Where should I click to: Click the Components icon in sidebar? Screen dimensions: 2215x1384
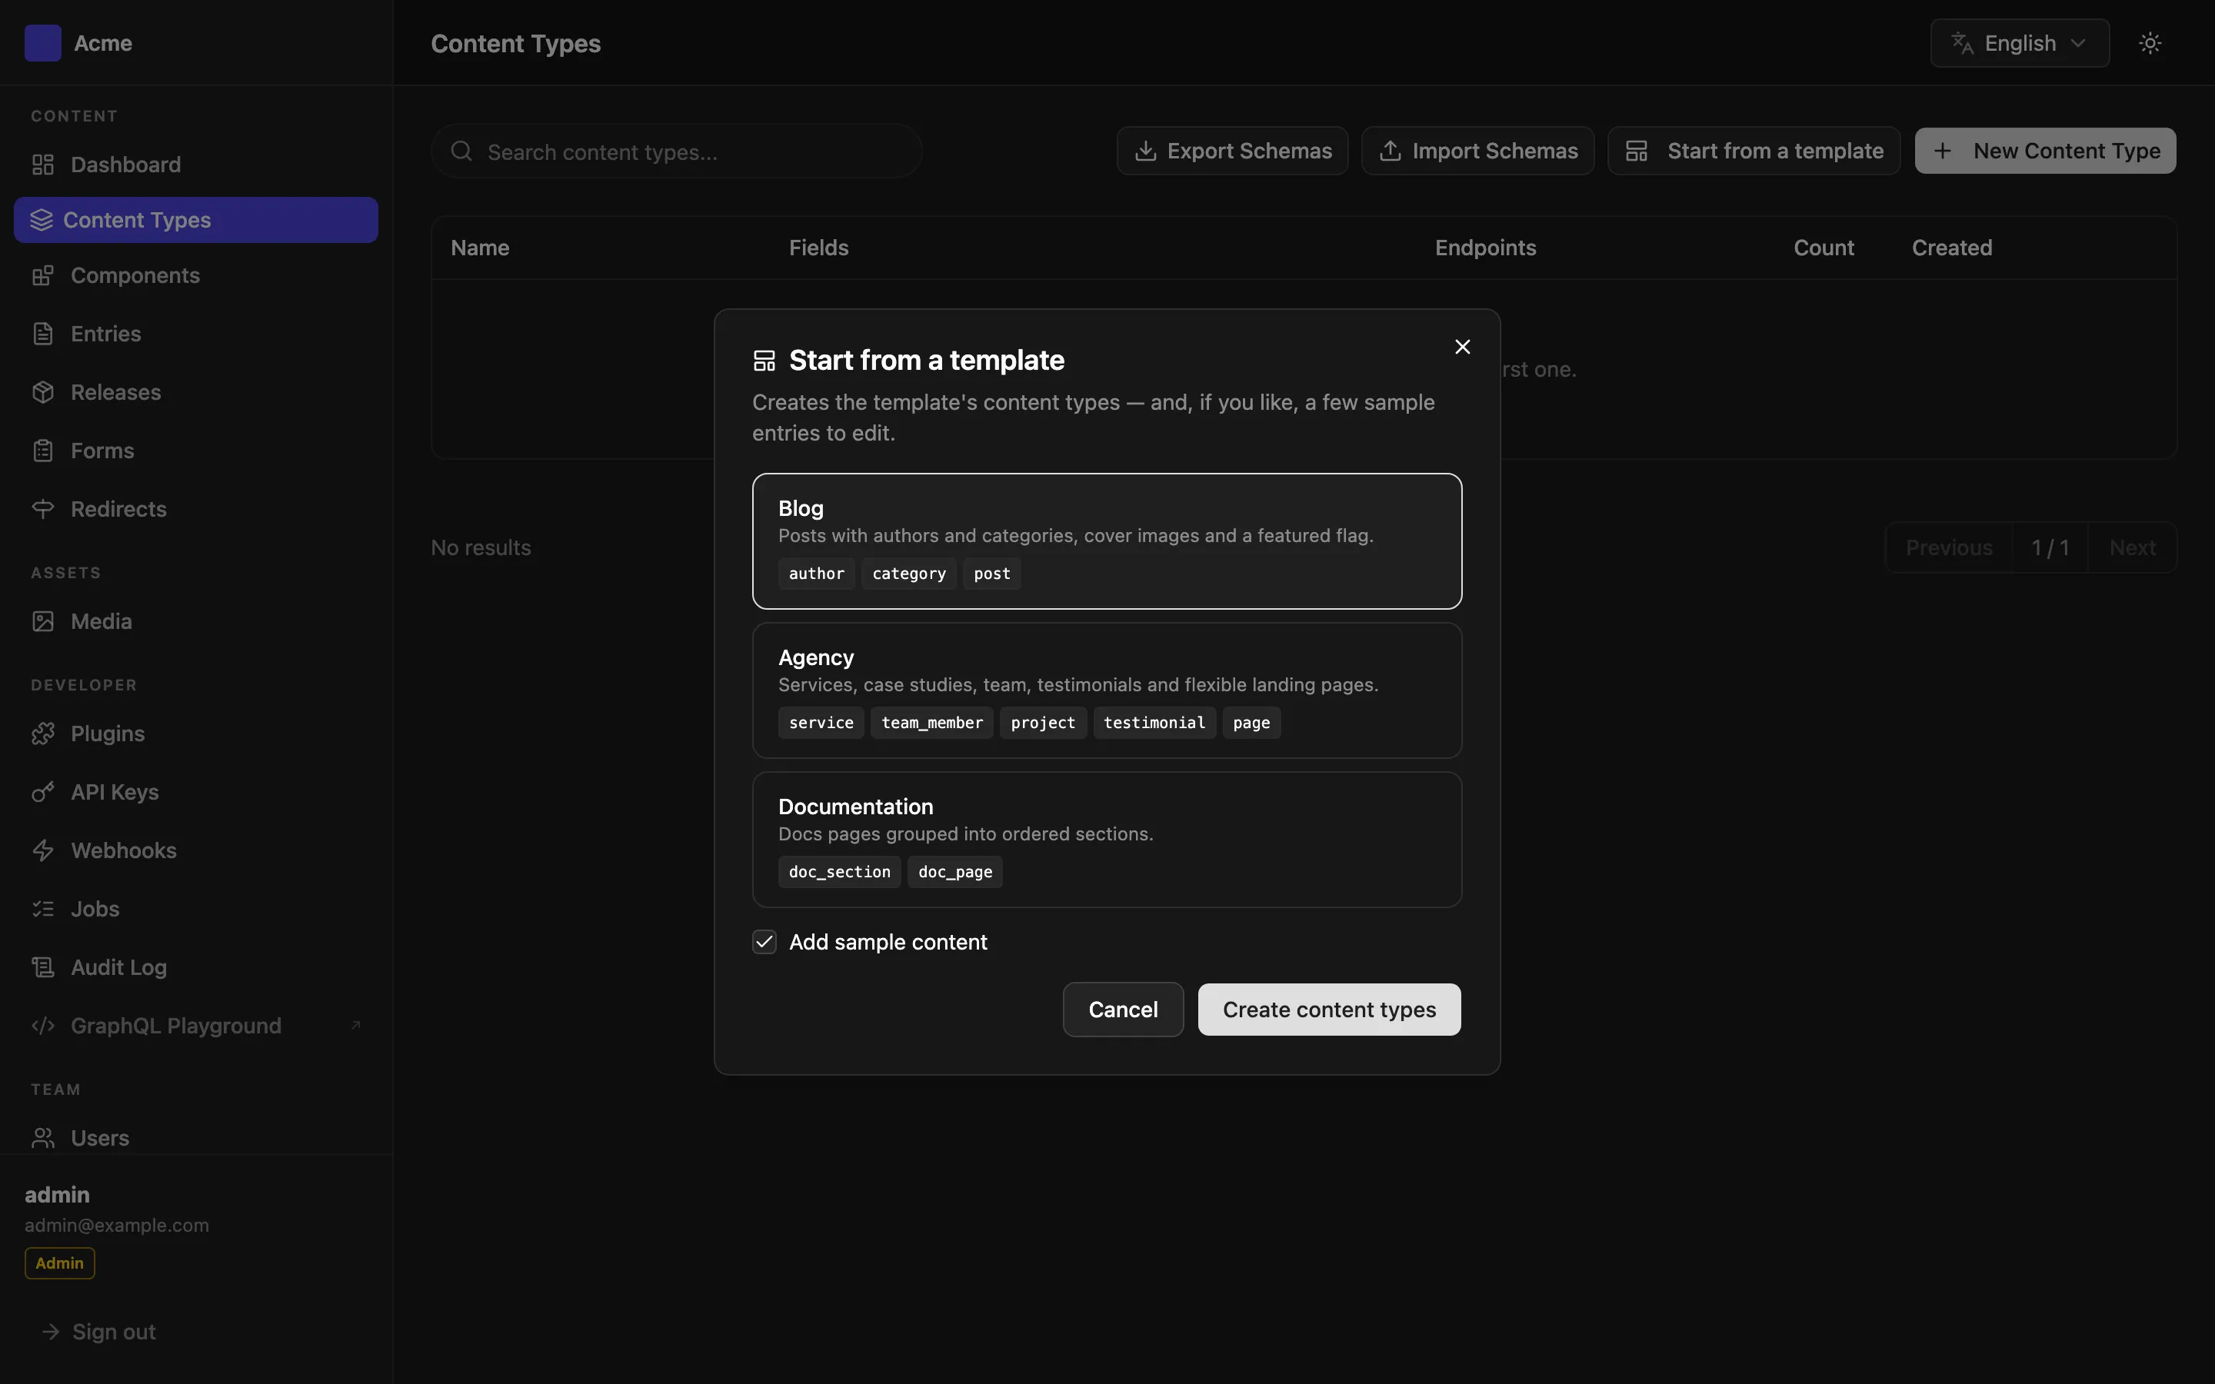coord(43,275)
